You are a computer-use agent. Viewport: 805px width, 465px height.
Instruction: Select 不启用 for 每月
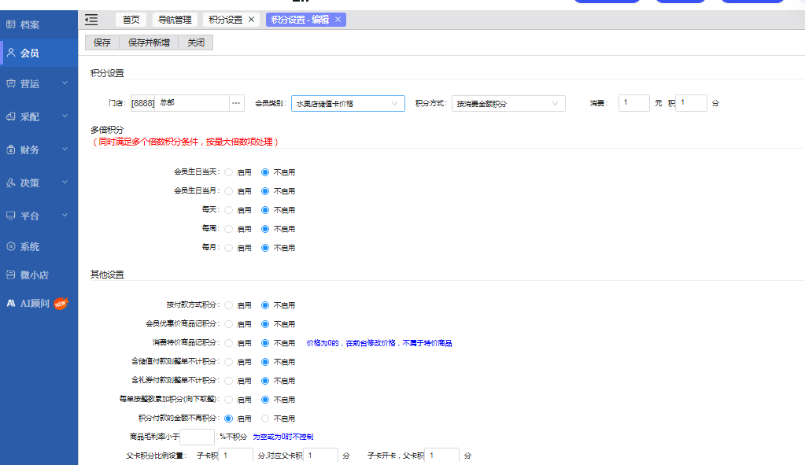pos(265,248)
